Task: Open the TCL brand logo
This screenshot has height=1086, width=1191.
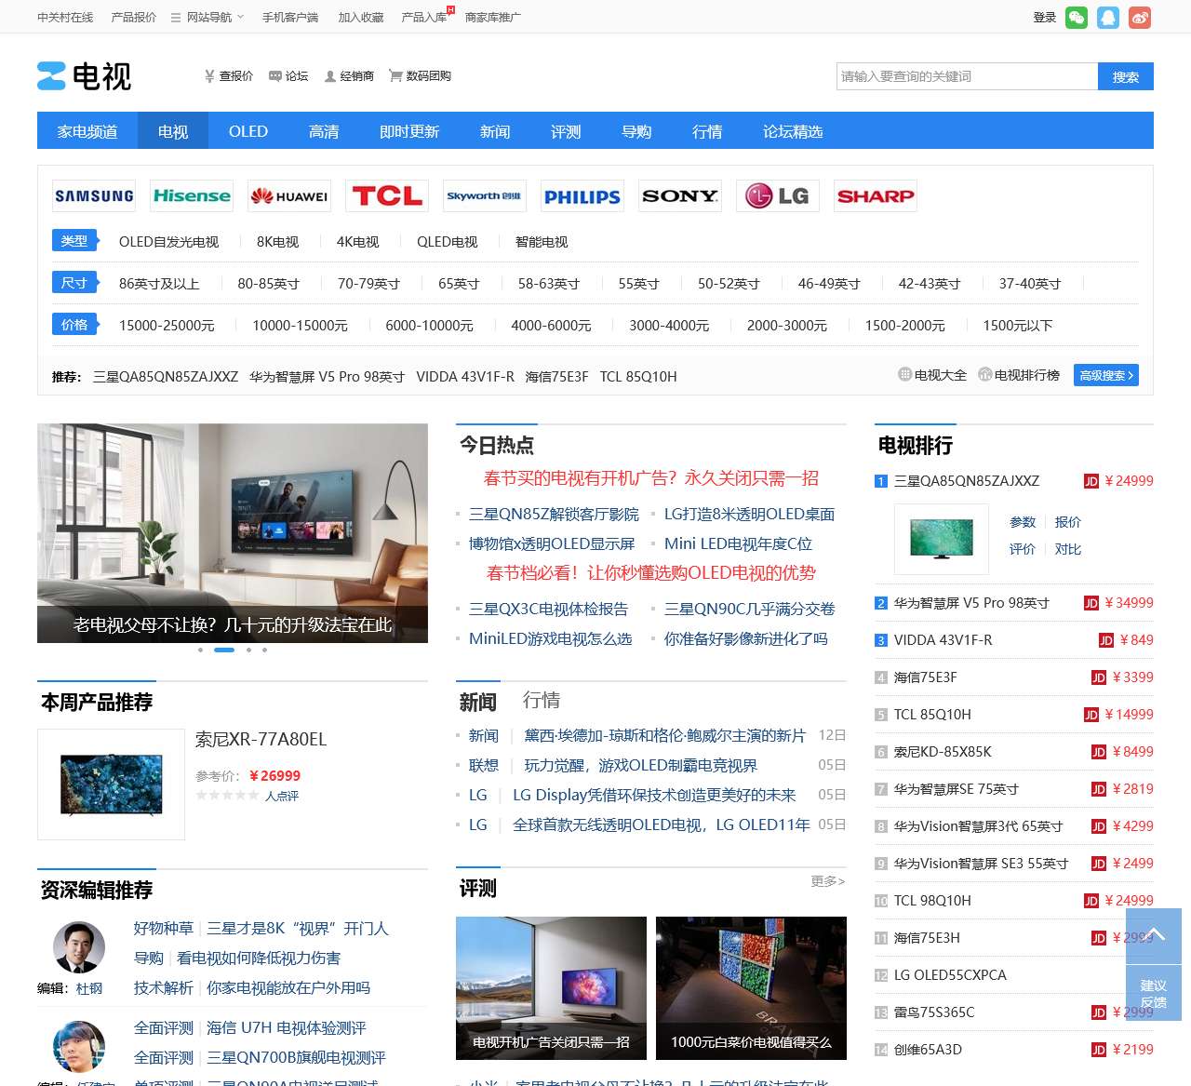Action: click(387, 196)
